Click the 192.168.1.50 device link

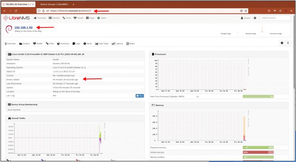tap(23, 28)
